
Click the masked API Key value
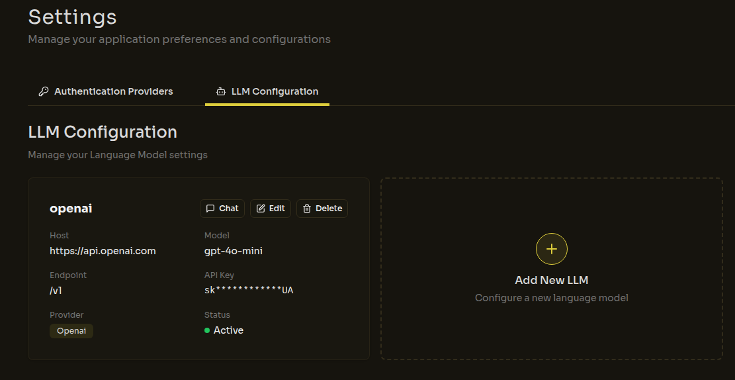pyautogui.click(x=249, y=290)
